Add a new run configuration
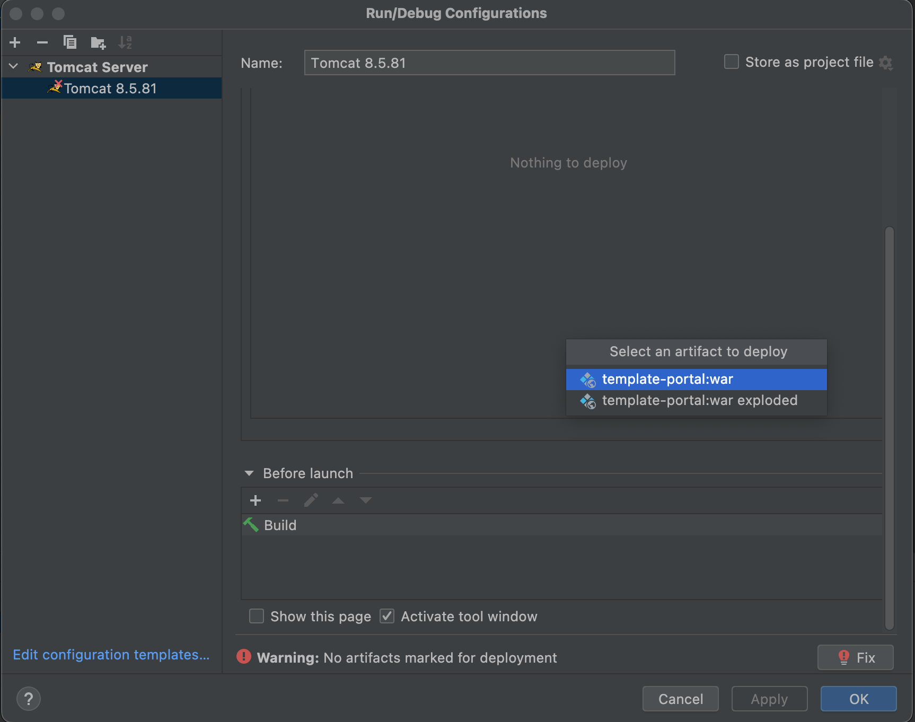The width and height of the screenshot is (915, 722). pos(15,42)
